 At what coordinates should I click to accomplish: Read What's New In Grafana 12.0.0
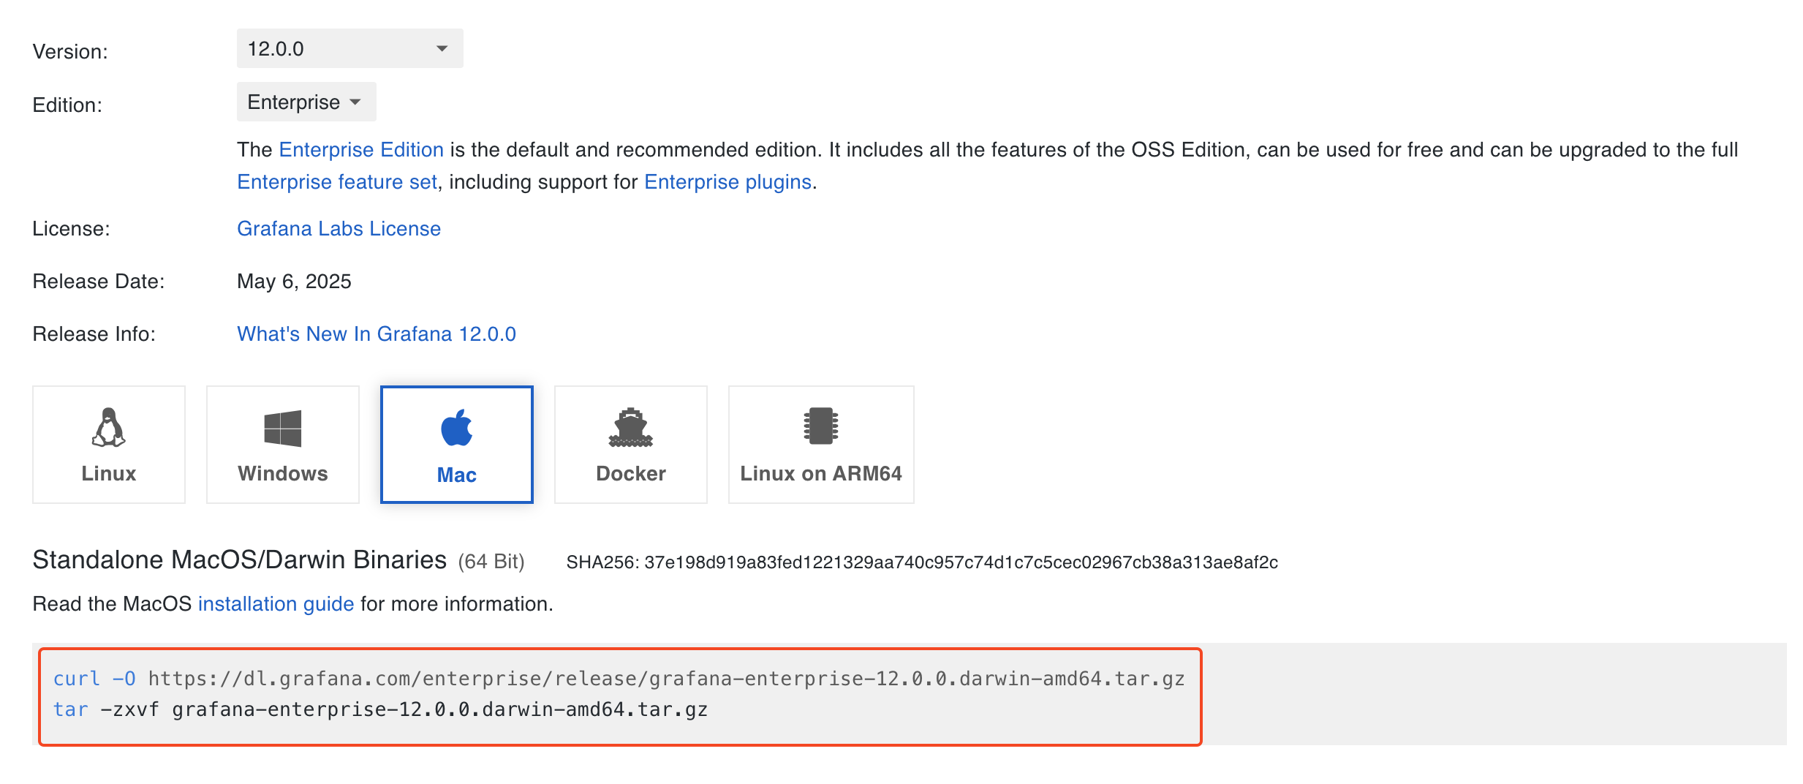[x=377, y=334]
